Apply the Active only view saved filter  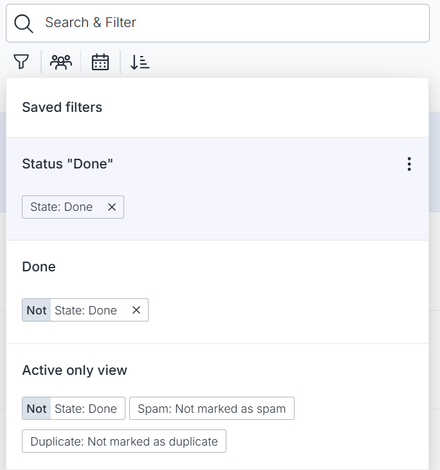(75, 370)
